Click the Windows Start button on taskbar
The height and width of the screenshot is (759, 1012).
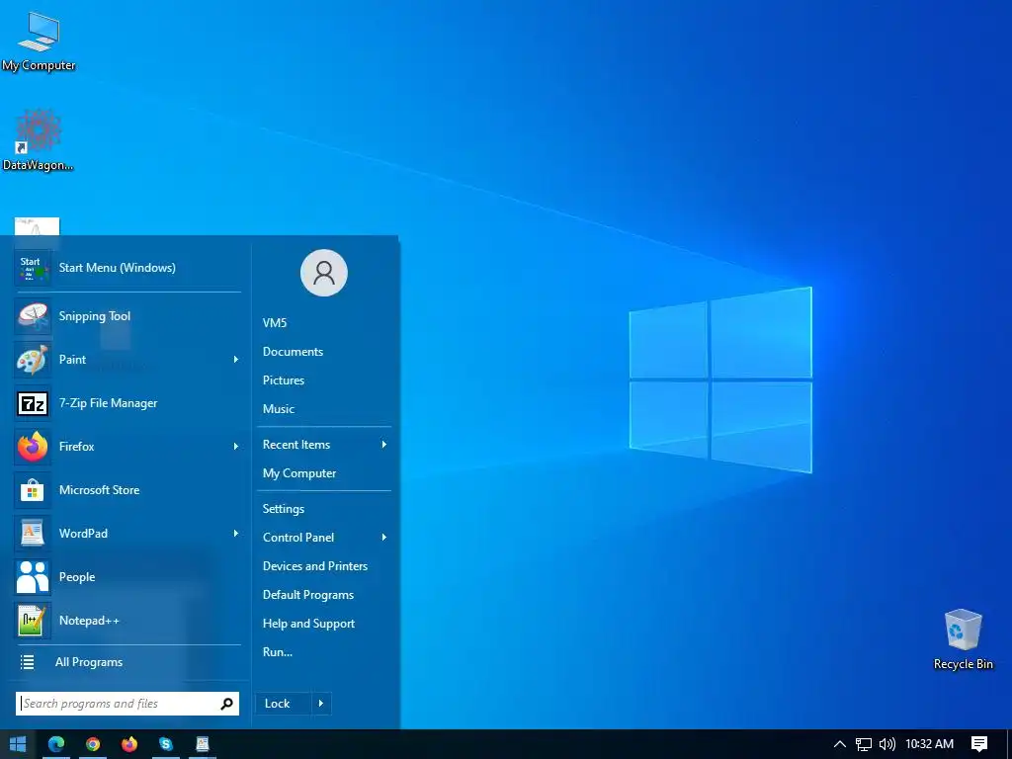(x=18, y=744)
